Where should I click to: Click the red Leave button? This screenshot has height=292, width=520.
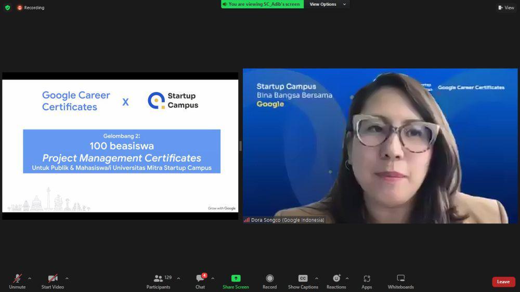coord(503,282)
